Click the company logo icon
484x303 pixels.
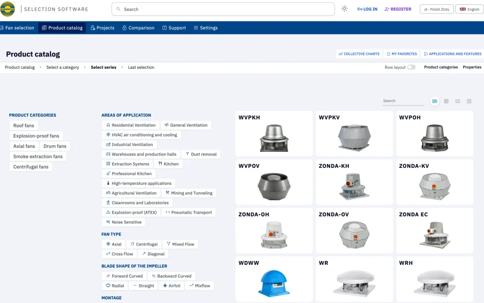tap(8, 9)
